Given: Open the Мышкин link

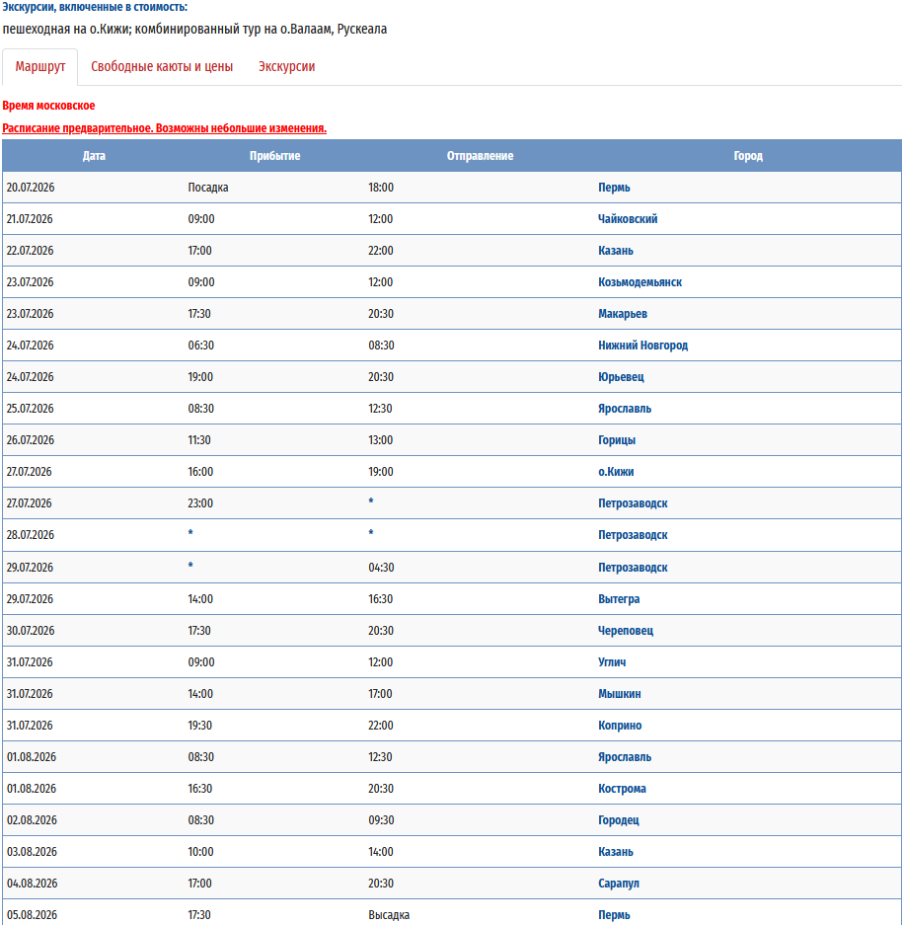Looking at the screenshot, I should click(x=619, y=694).
